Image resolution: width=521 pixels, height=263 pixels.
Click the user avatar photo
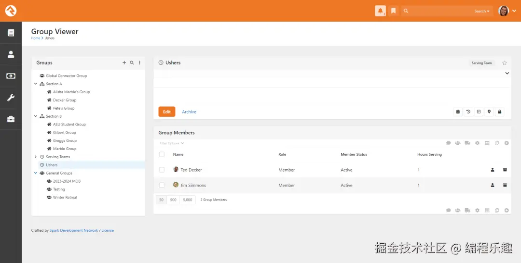[x=503, y=11]
